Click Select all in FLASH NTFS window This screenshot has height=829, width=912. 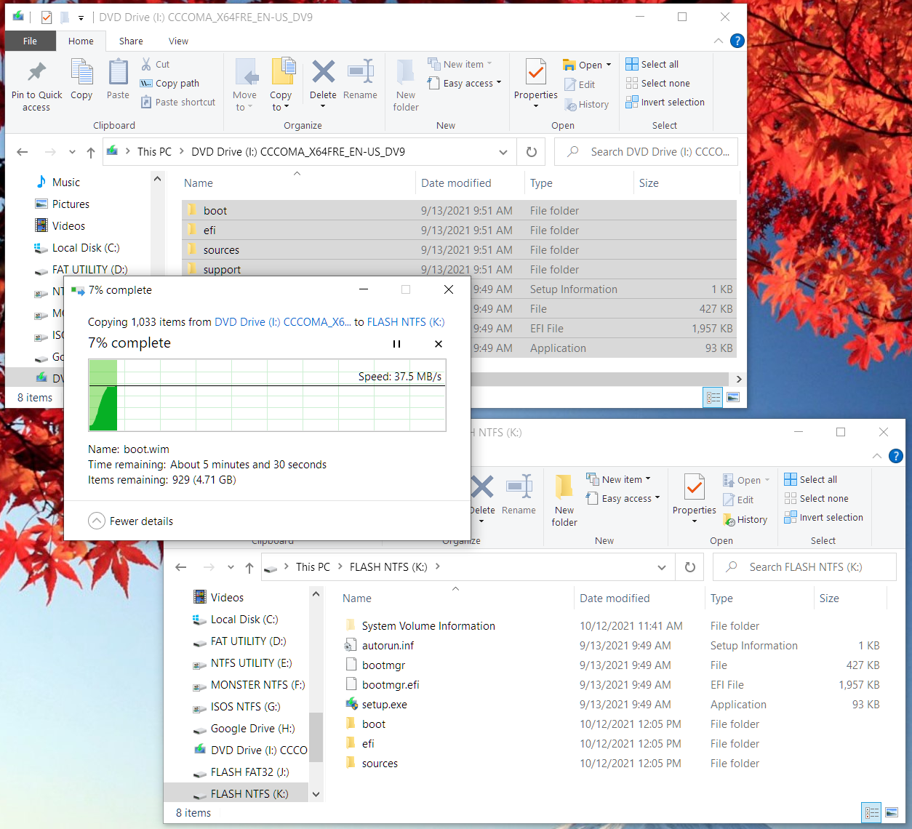(x=810, y=479)
